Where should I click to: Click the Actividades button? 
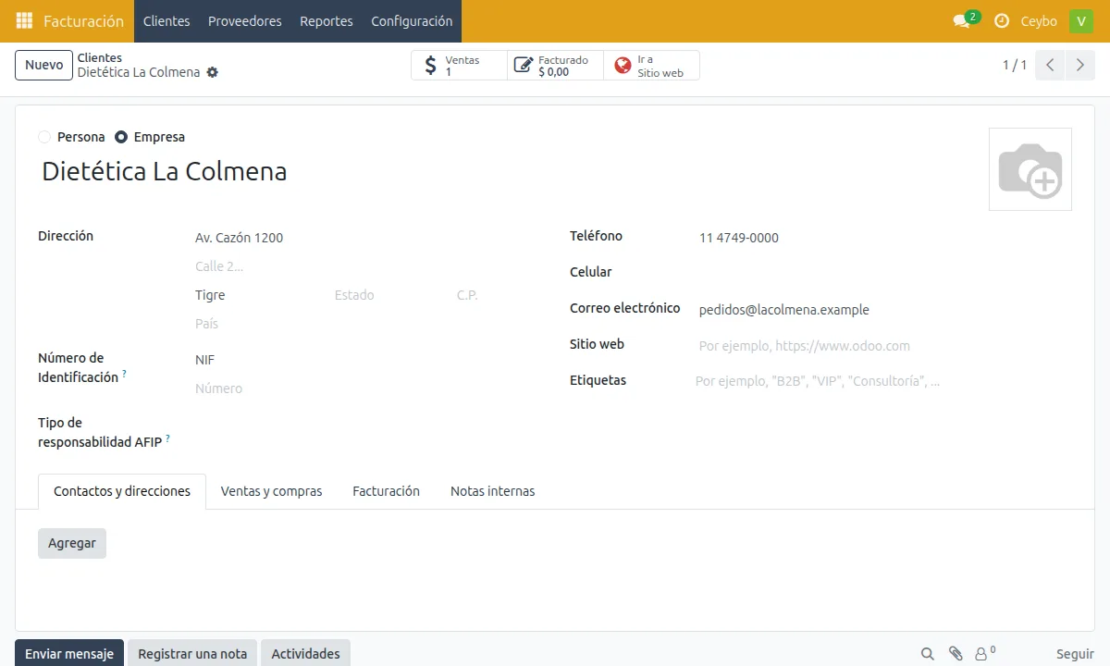tap(305, 653)
